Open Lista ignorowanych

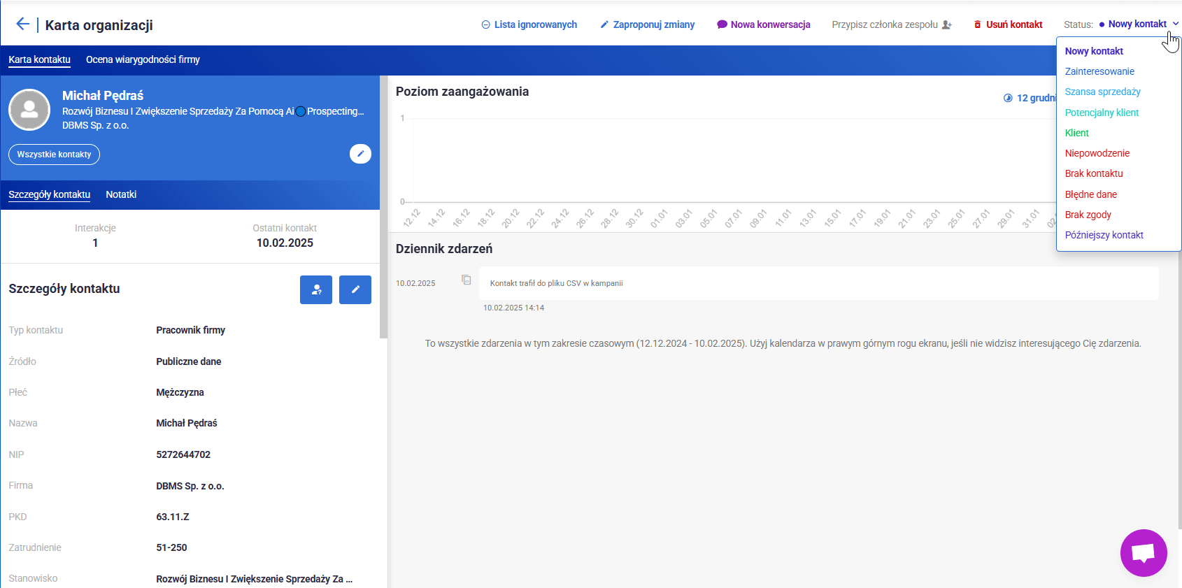coord(529,24)
